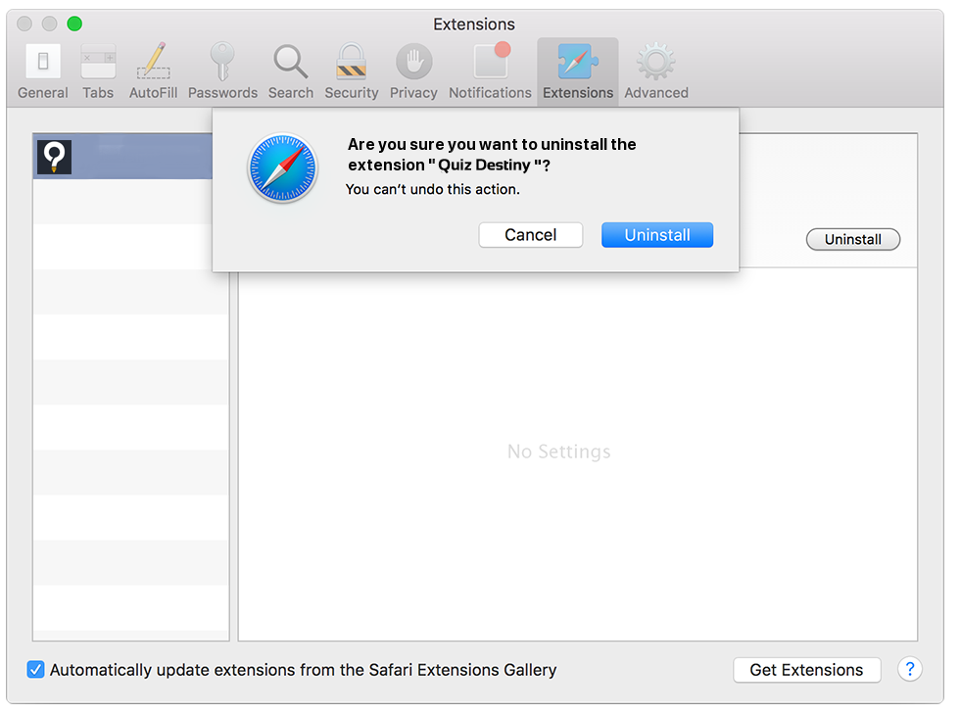Screen dimensions: 960x714
Task: Click "You can't undo this action." text
Action: click(x=432, y=189)
